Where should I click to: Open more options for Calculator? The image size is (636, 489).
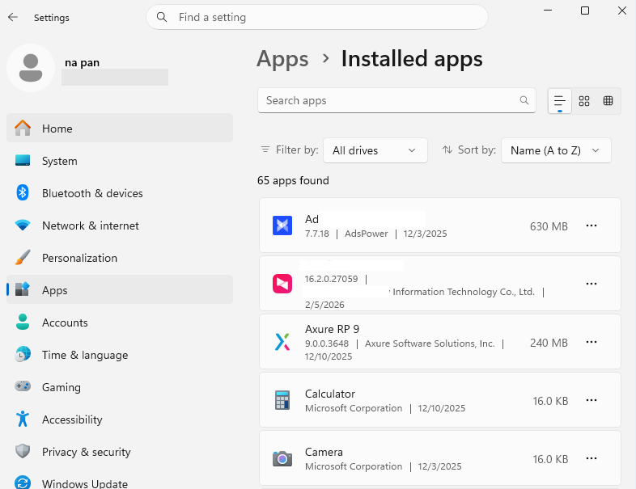tap(591, 400)
